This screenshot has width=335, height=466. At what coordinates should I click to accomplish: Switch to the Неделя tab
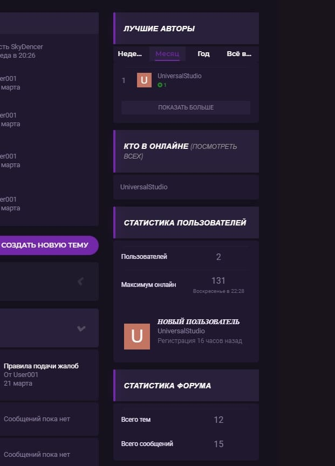coord(130,54)
